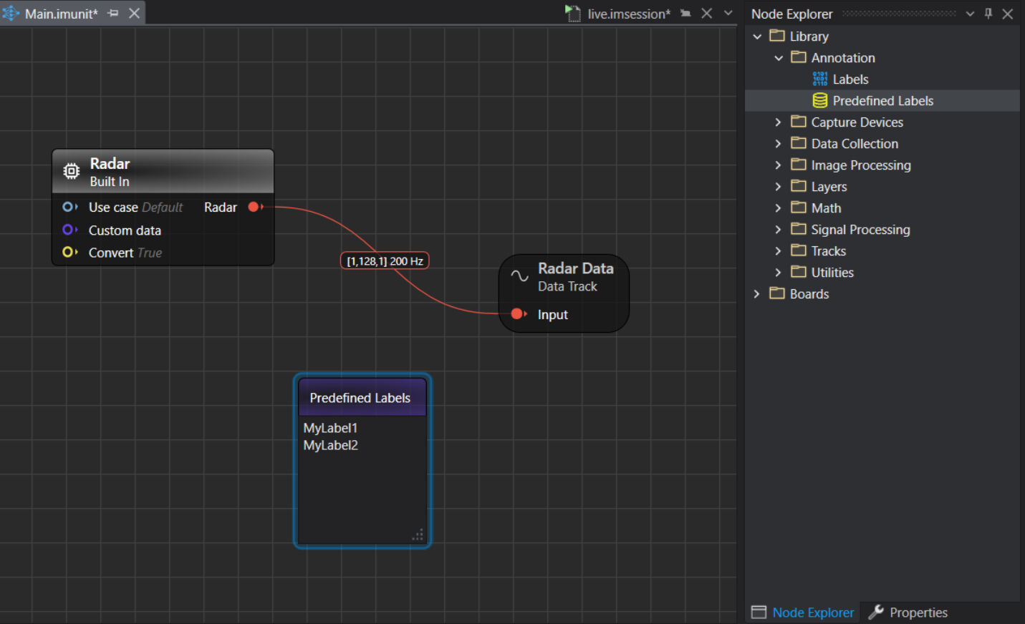Viewport: 1025px width, 624px height.
Task: Click the MyLabel1 entry
Action: [x=330, y=428]
